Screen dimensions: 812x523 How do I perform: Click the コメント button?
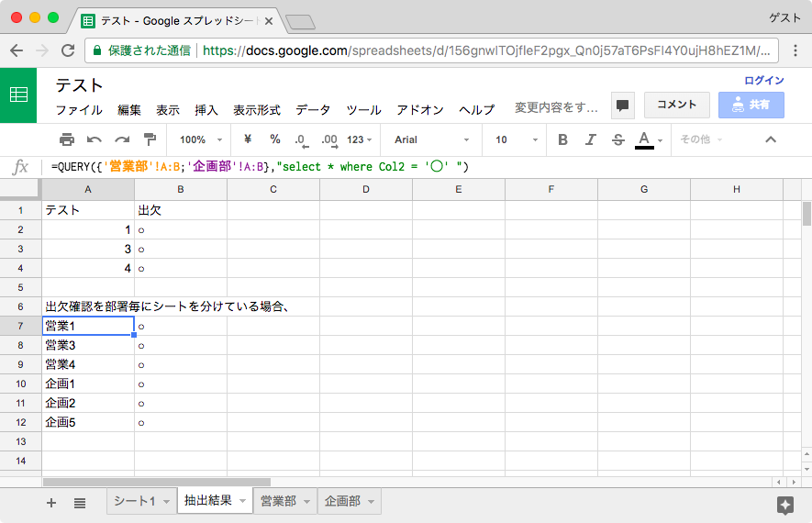tap(677, 105)
